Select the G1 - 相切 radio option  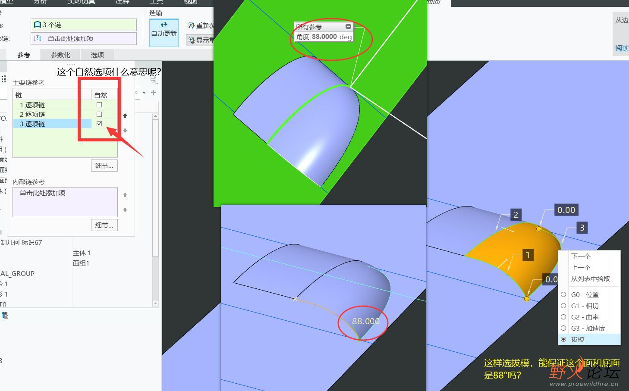click(563, 306)
